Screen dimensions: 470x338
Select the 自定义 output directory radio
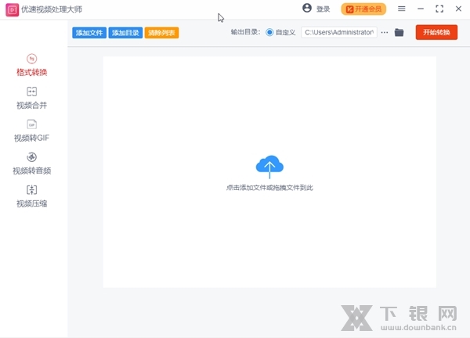(x=269, y=32)
